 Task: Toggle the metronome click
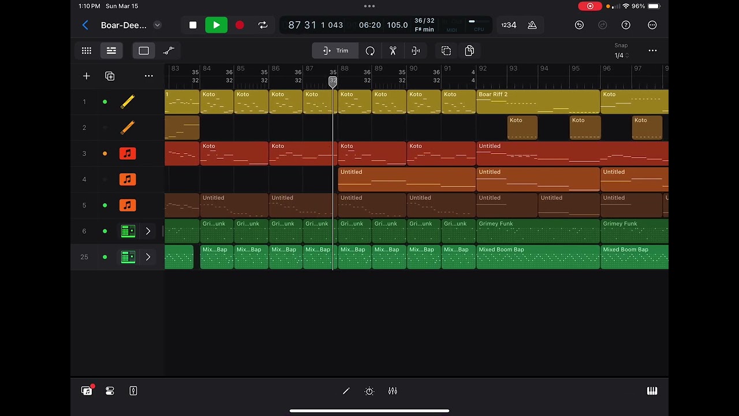(x=532, y=25)
